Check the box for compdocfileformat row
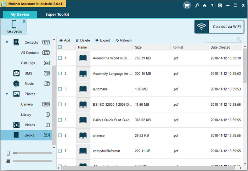The width and height of the screenshot is (248, 171). (x=60, y=151)
